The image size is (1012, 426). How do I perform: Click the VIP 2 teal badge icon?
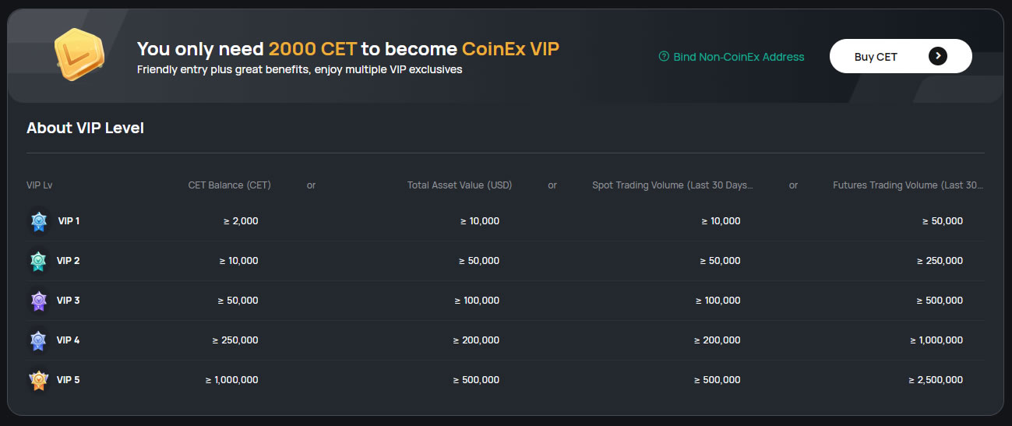point(38,261)
